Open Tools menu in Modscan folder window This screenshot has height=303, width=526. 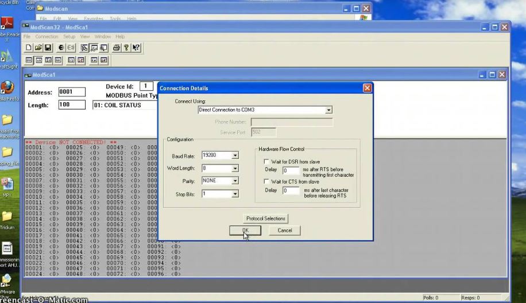click(115, 18)
